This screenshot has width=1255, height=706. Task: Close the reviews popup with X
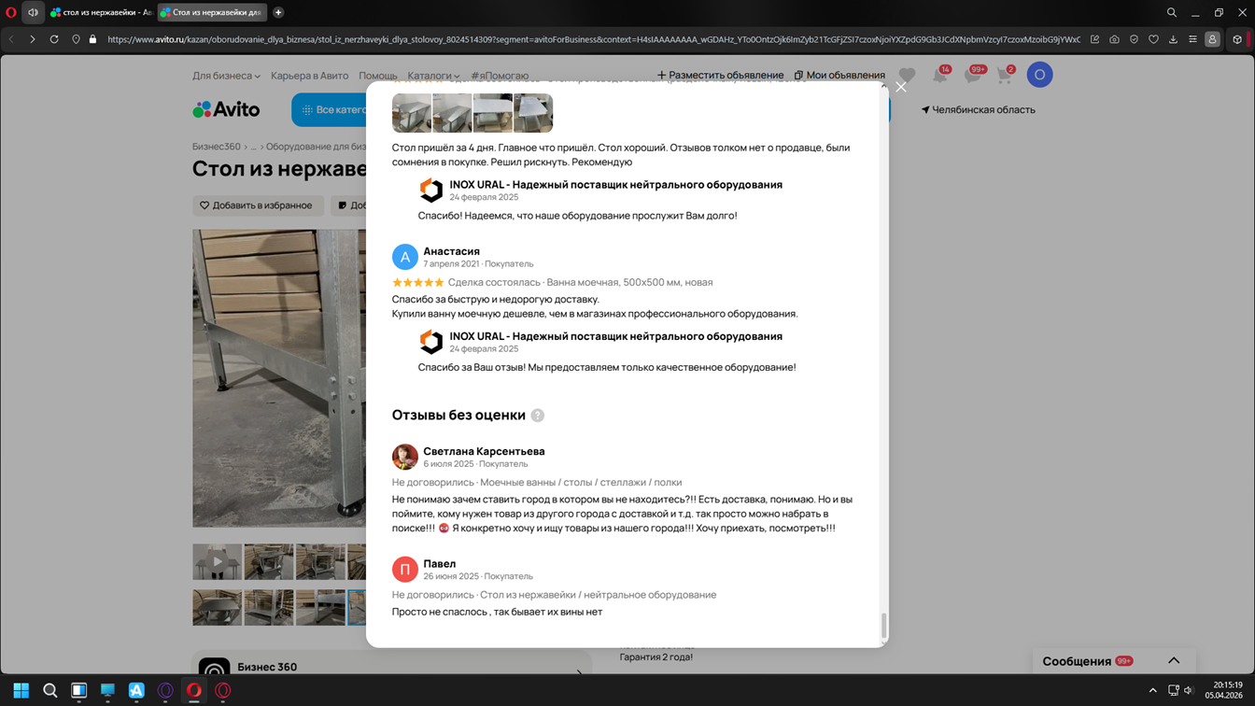point(900,87)
